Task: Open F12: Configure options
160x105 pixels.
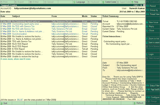Action: click(x=153, y=97)
